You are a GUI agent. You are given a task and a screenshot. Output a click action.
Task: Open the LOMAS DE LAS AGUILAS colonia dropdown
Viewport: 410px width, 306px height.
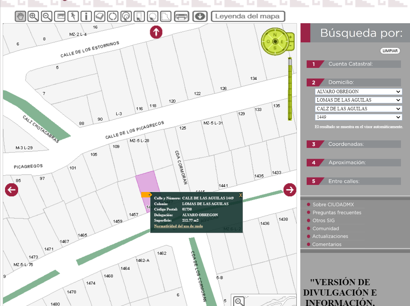point(359,100)
